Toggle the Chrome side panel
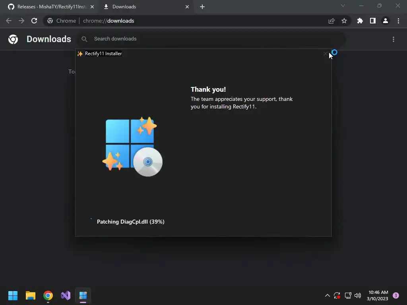 tap(373, 21)
